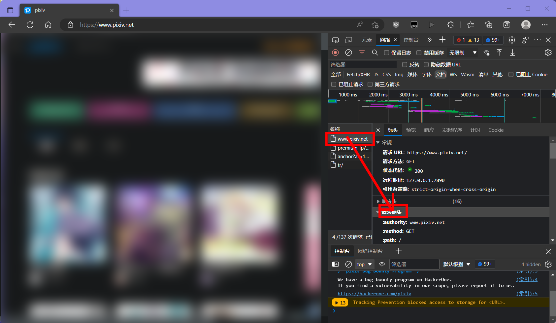The image size is (556, 323).
Task: Add this page to favorites
Action: (x=375, y=25)
